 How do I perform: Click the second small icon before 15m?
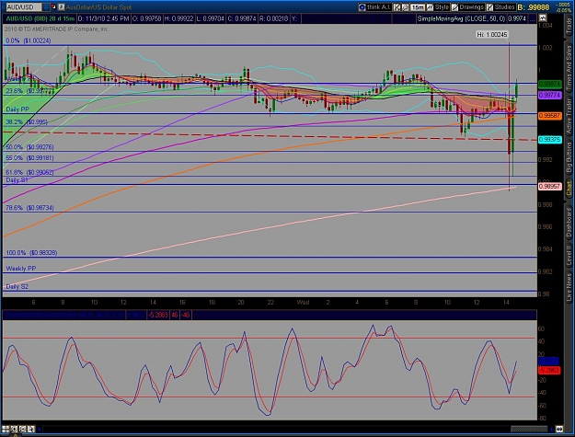click(x=405, y=7)
